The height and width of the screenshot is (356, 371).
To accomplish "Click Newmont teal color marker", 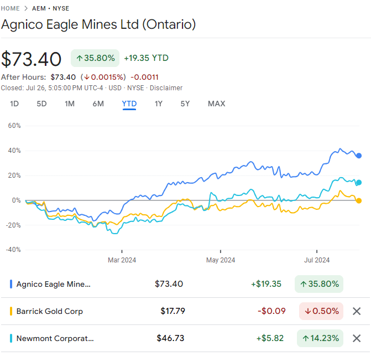I will click(12, 338).
